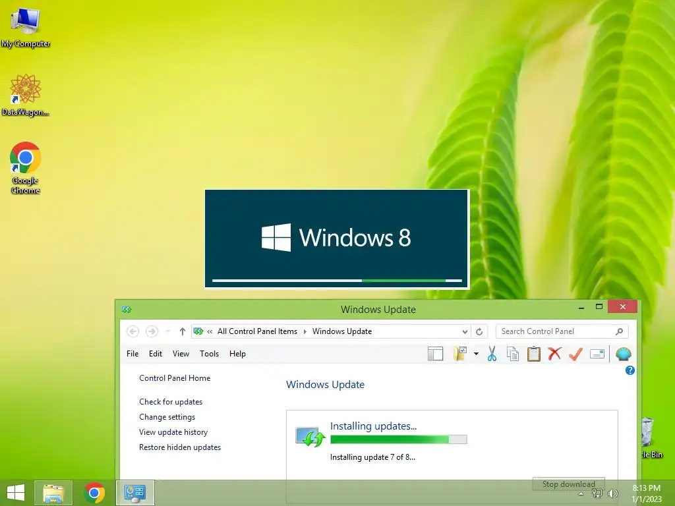Click the Windows 8 splash progress bar

click(x=337, y=281)
